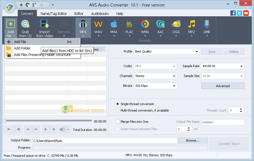254x161 pixels.
Task: Click the profile Save button
Action: click(x=212, y=52)
